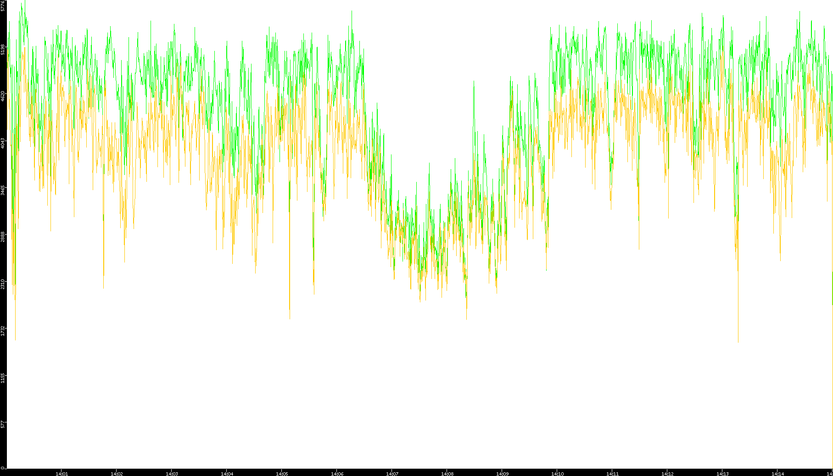
Task: Click the 14:11 time axis label
Action: click(612, 474)
